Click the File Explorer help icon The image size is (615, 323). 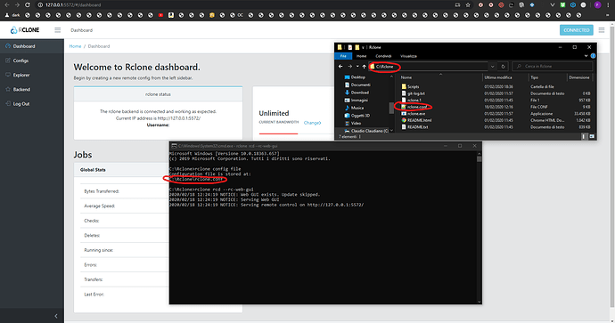[593, 56]
